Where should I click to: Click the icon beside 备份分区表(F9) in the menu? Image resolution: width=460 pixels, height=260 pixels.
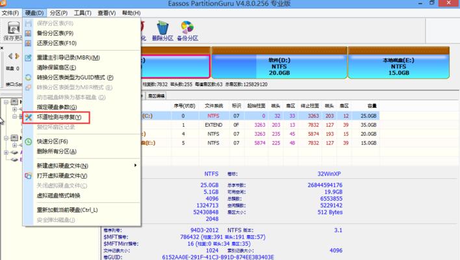click(28, 33)
